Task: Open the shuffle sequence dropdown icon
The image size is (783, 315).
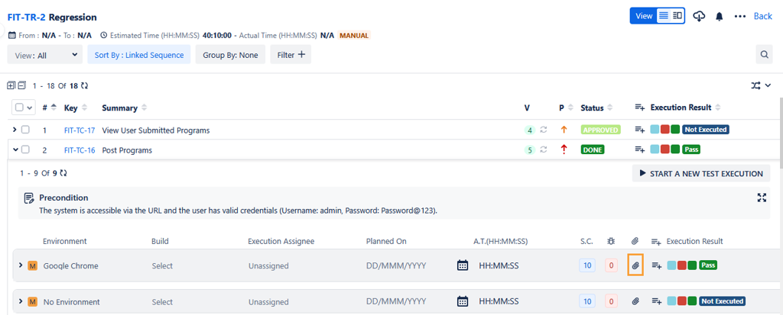Action: coord(762,85)
